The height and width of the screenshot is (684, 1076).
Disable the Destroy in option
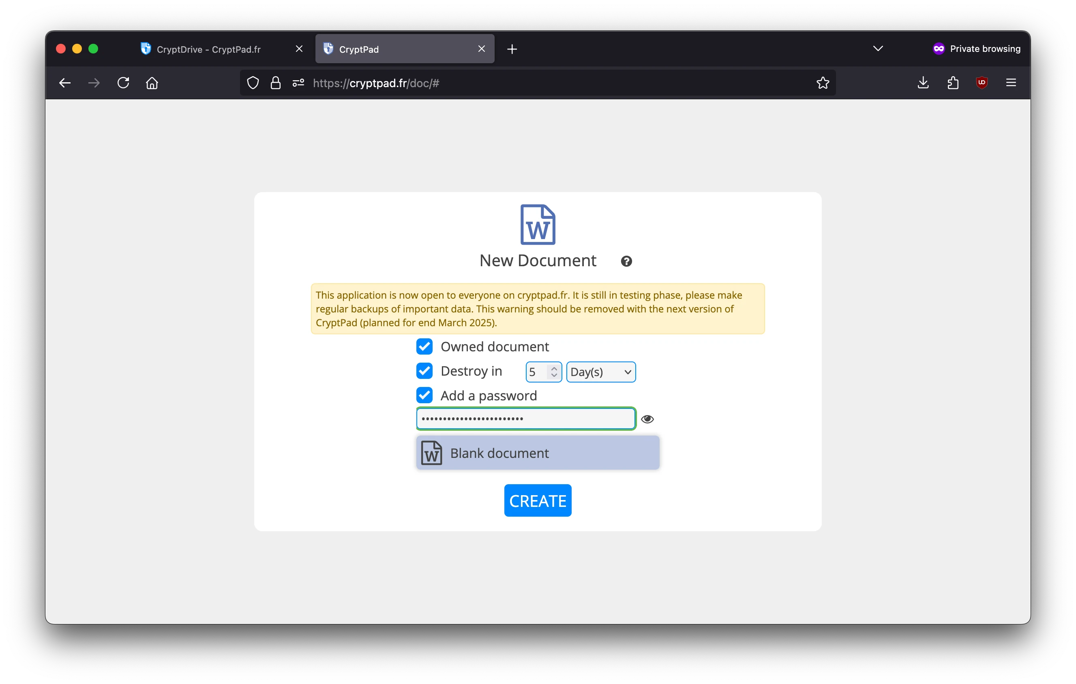(424, 371)
